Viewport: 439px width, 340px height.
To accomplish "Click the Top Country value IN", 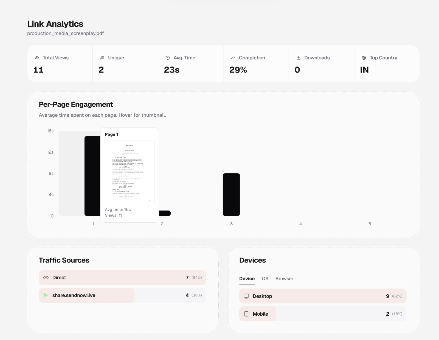I will pyautogui.click(x=364, y=70).
